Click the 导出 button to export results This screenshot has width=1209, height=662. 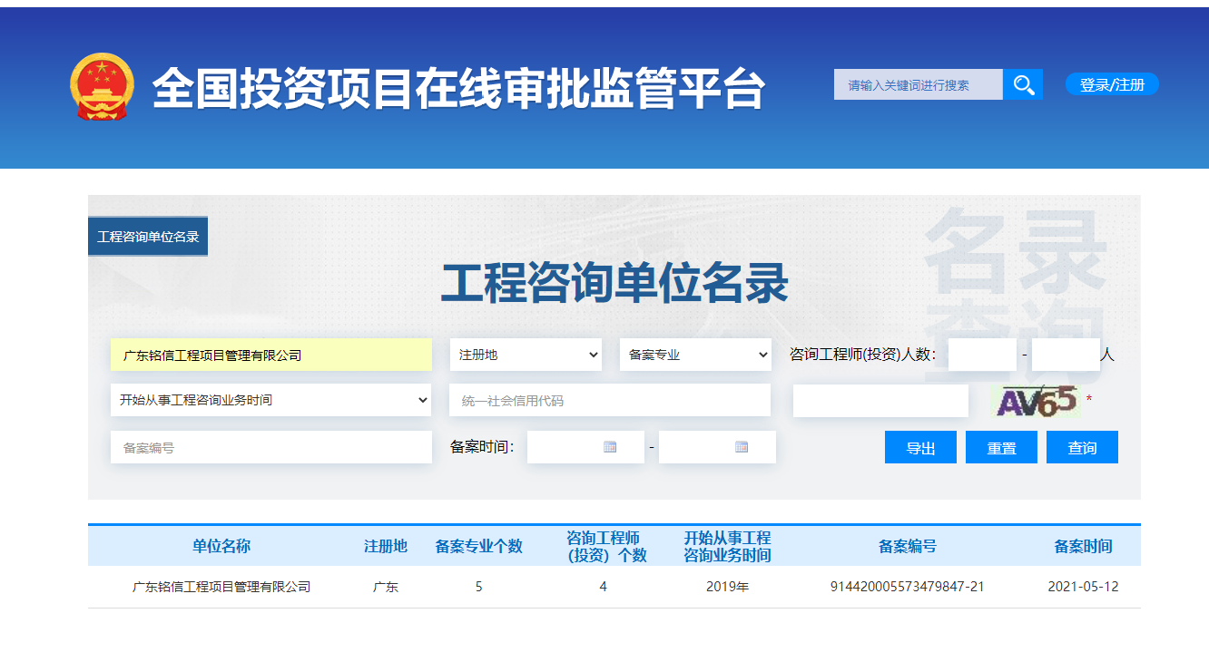click(x=920, y=446)
